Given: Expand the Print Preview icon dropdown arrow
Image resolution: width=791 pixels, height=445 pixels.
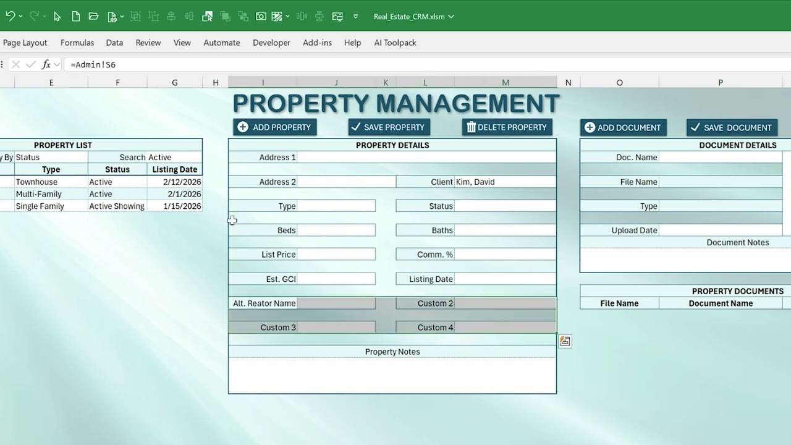Looking at the screenshot, I should tap(122, 17).
